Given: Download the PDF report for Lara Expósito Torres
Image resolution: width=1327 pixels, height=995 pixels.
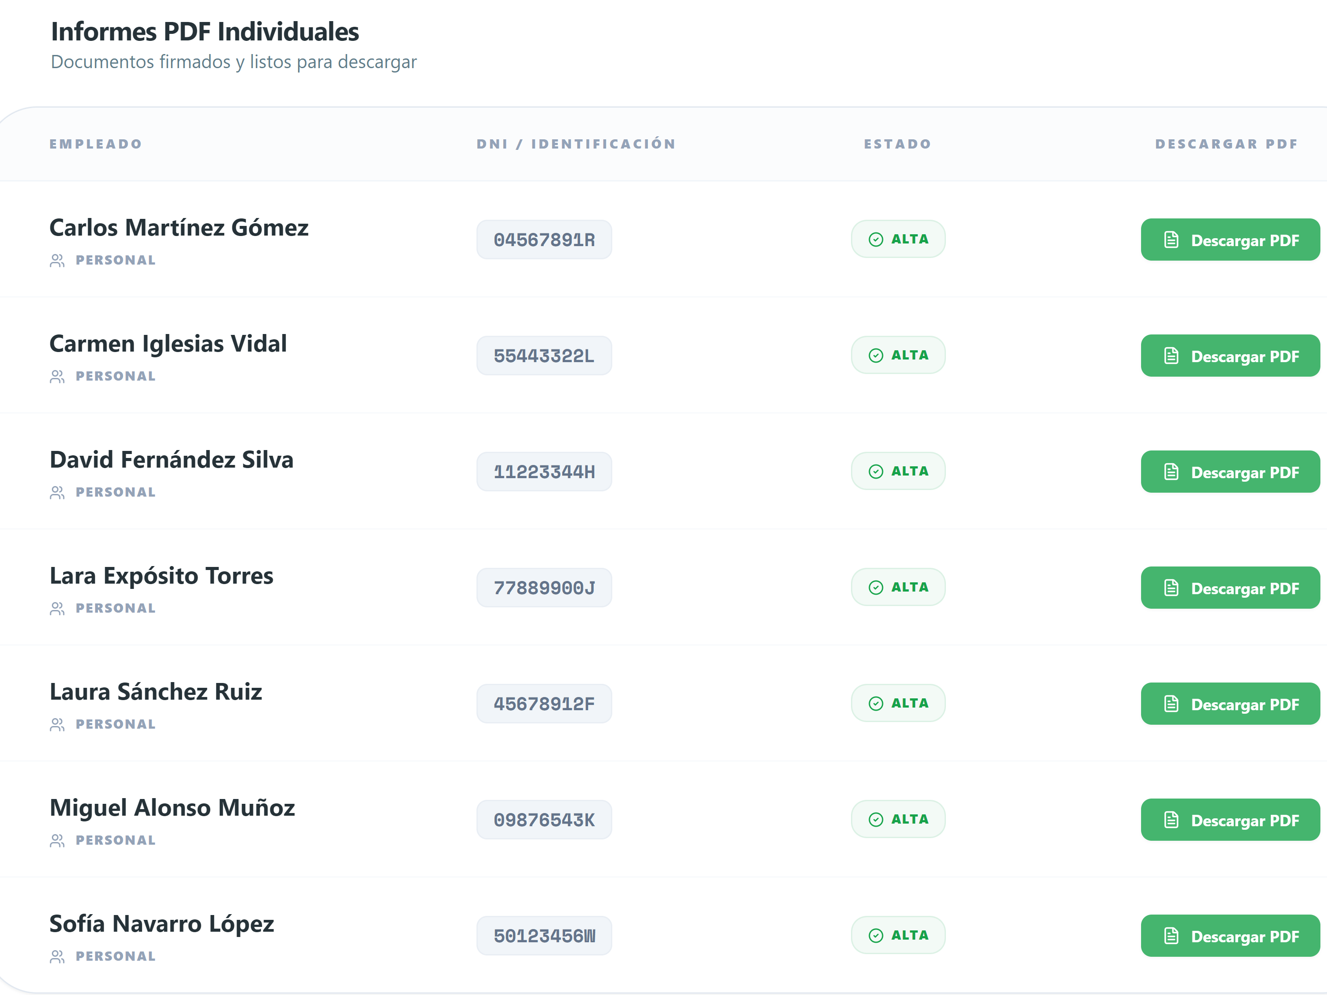Looking at the screenshot, I should coord(1230,588).
